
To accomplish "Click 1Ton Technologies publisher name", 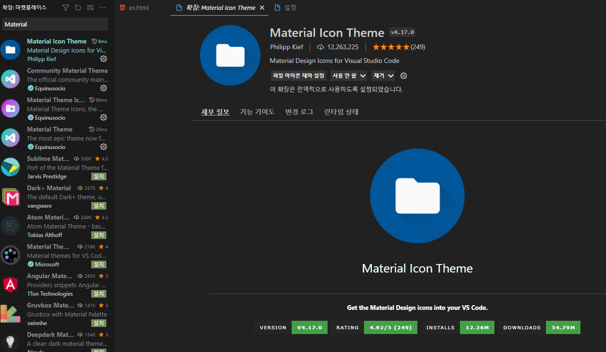I will point(50,294).
